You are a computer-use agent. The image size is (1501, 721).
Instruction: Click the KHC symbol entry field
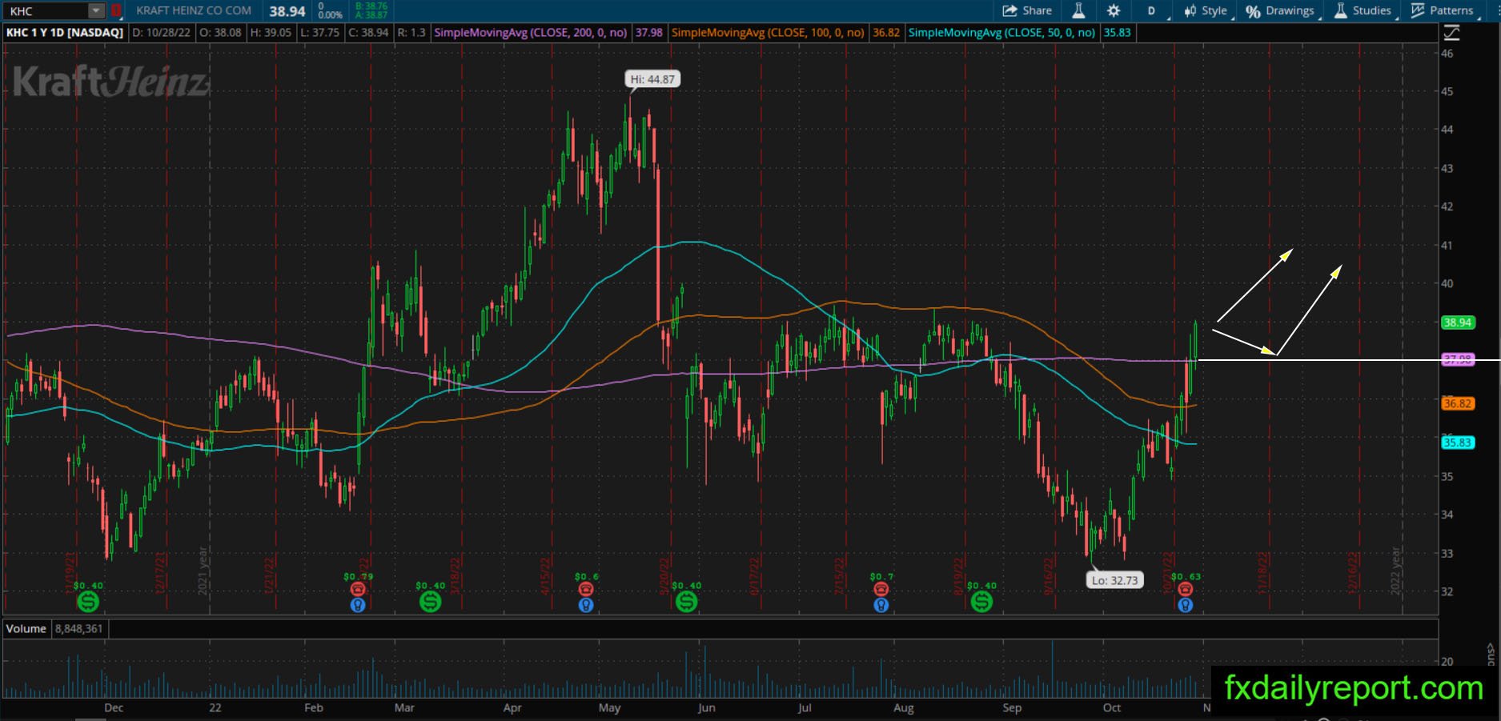pyautogui.click(x=46, y=10)
